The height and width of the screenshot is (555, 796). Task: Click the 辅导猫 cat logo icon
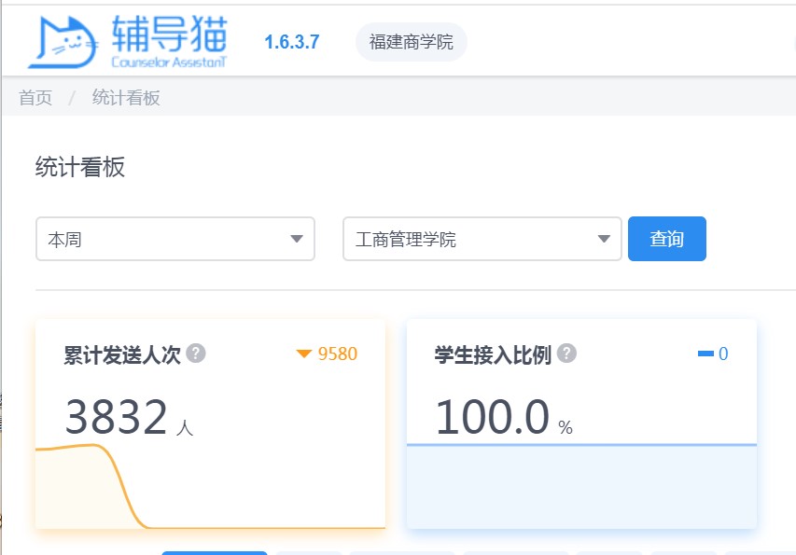[63, 42]
